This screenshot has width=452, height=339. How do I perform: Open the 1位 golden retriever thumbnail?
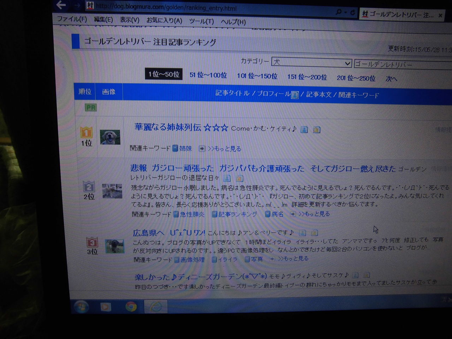pos(110,137)
